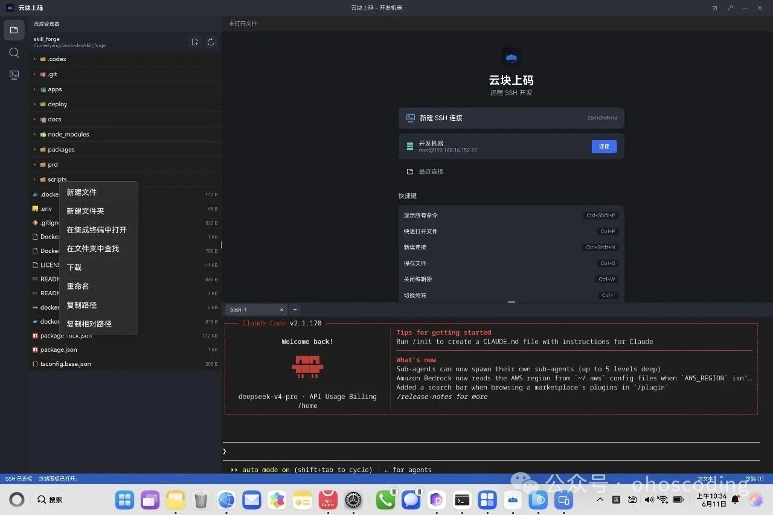Click the 保存文件 shortcut row
This screenshot has width=773, height=515.
pyautogui.click(x=511, y=263)
